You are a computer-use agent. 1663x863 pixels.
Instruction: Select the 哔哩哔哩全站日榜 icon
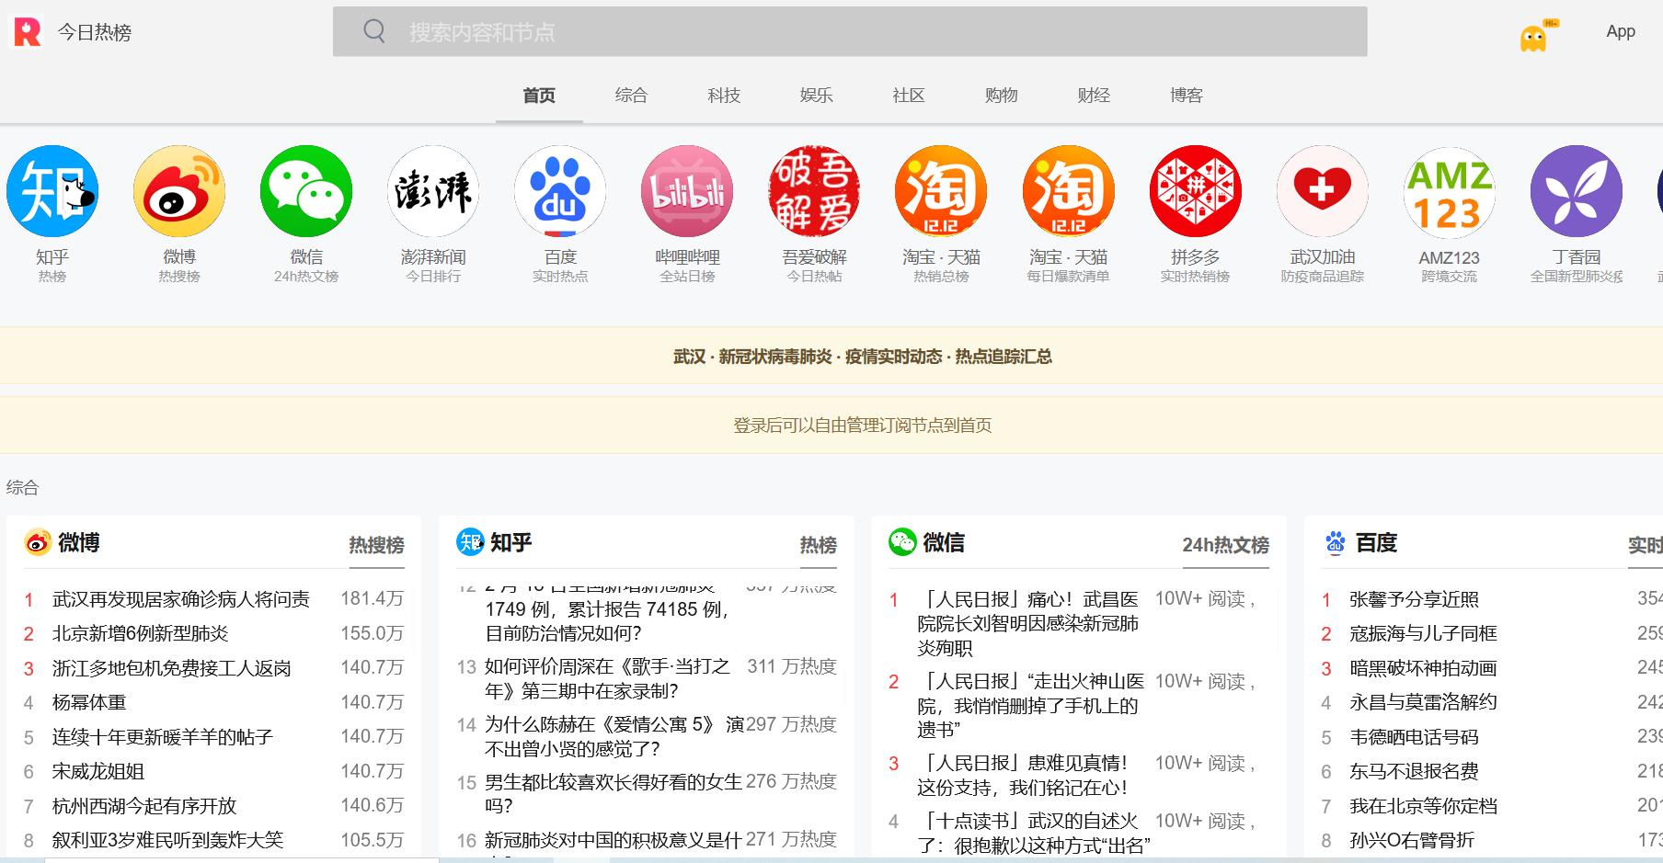pos(685,190)
